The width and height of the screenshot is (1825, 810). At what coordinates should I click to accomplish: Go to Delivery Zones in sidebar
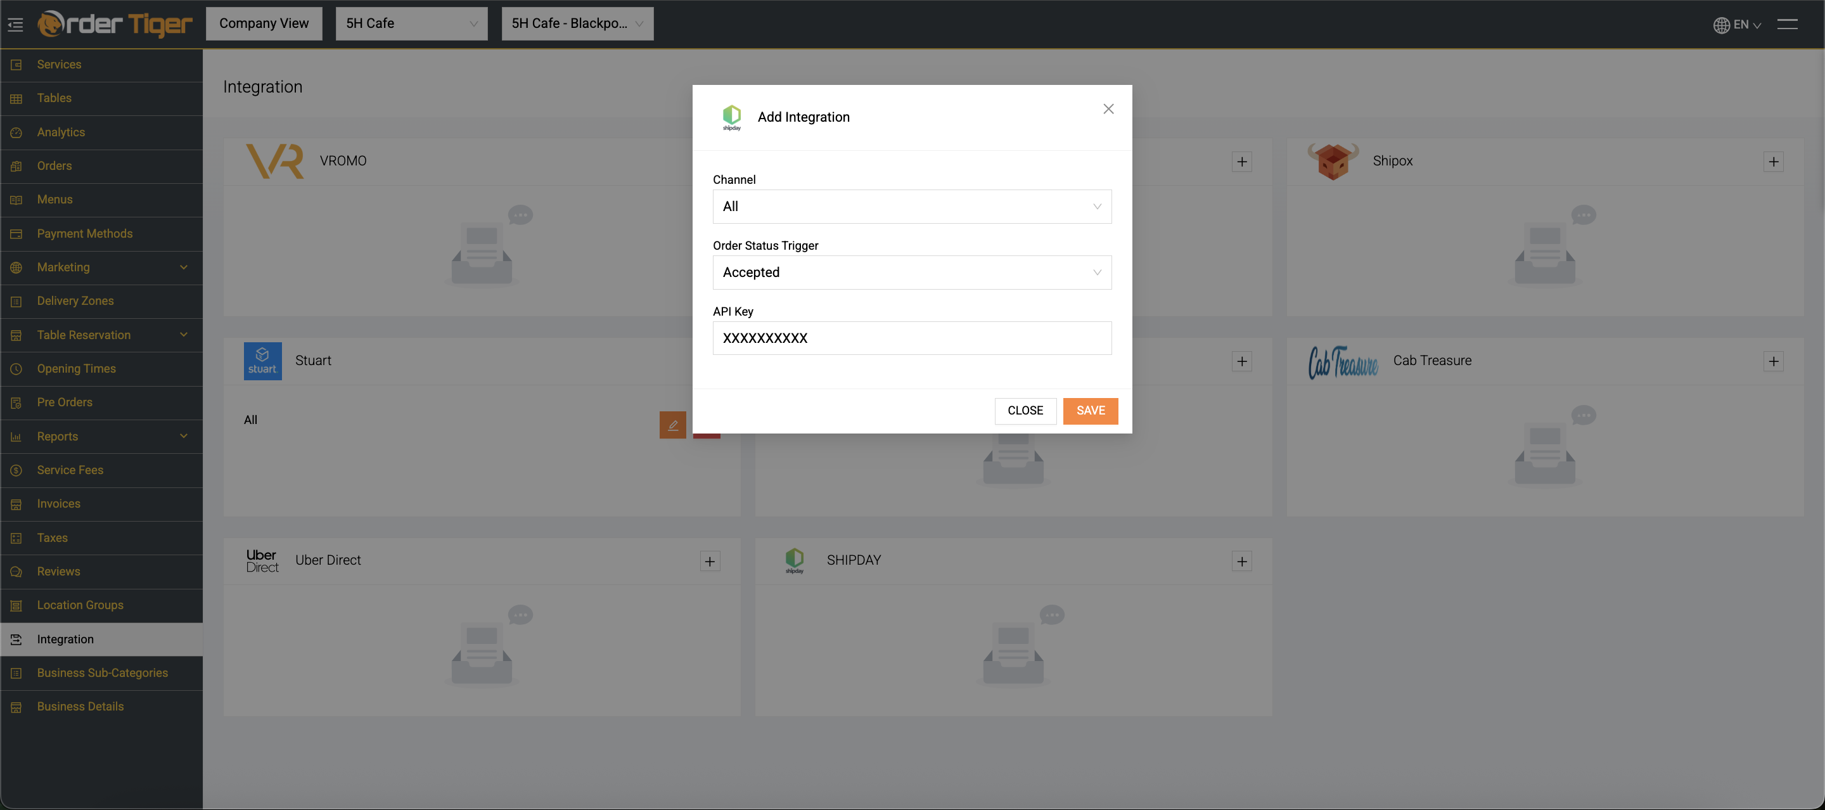[75, 300]
